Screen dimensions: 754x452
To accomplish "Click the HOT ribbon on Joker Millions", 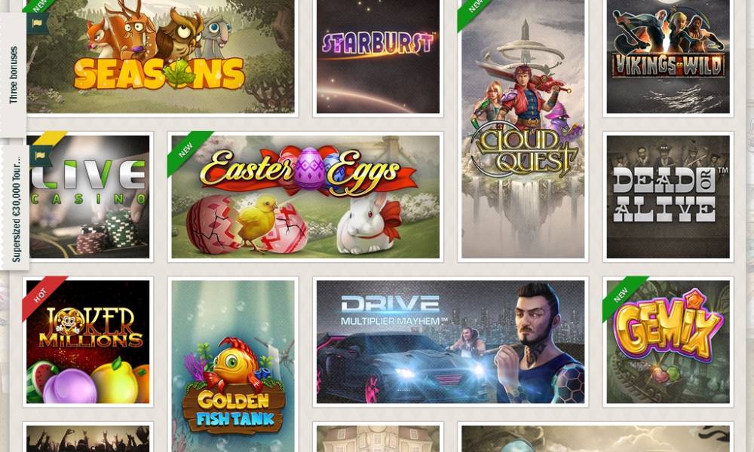I will (x=41, y=296).
